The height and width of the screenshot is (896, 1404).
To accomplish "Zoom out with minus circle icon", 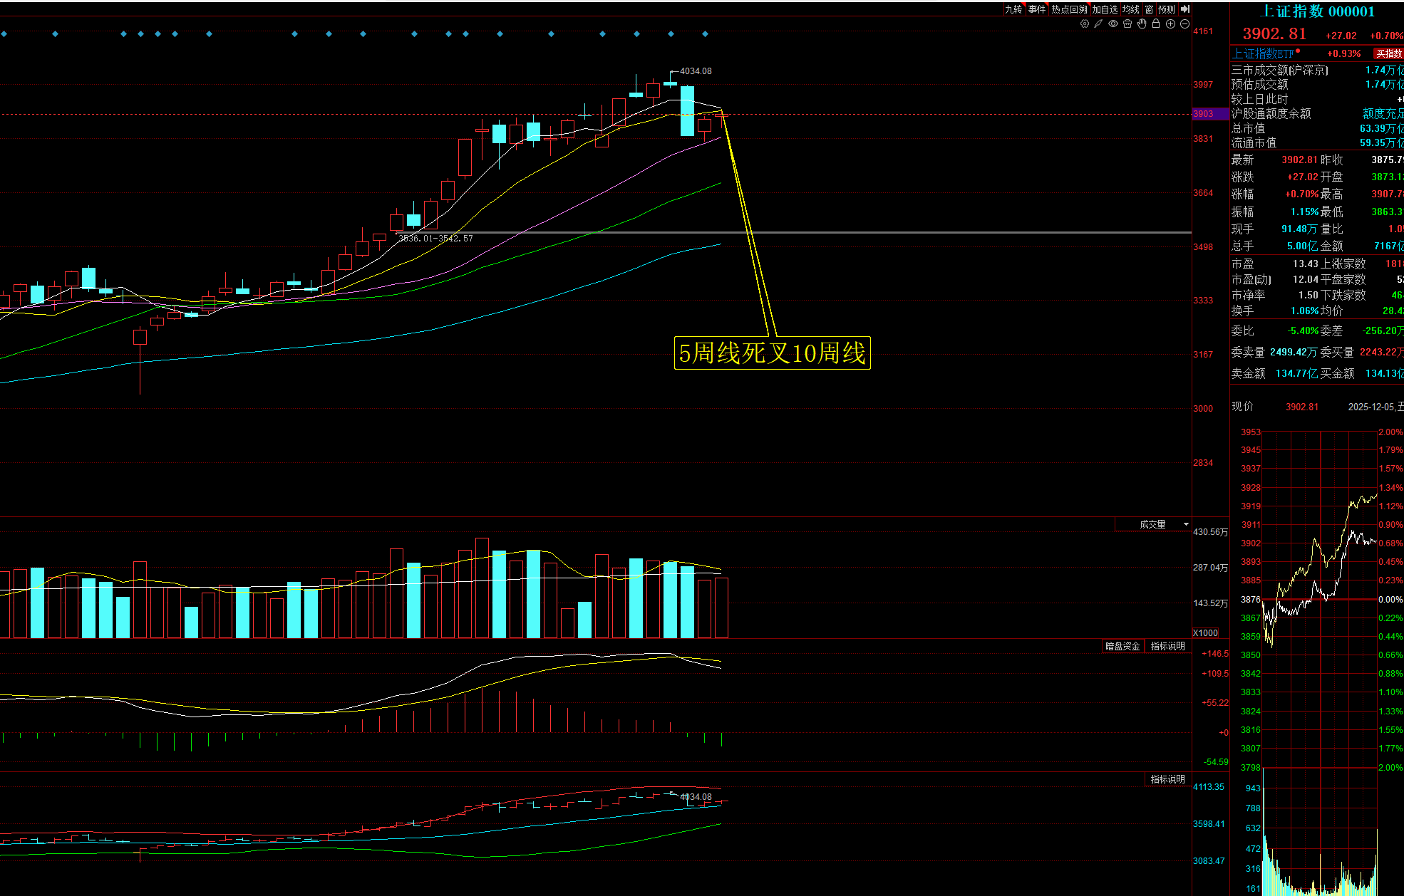I will pos(1184,24).
